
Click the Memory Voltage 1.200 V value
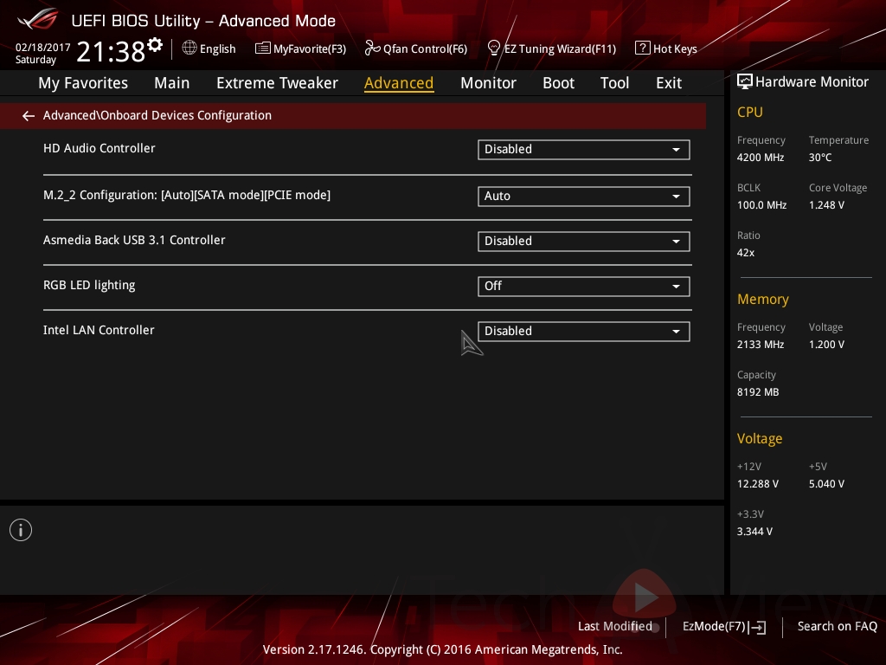[x=826, y=345]
